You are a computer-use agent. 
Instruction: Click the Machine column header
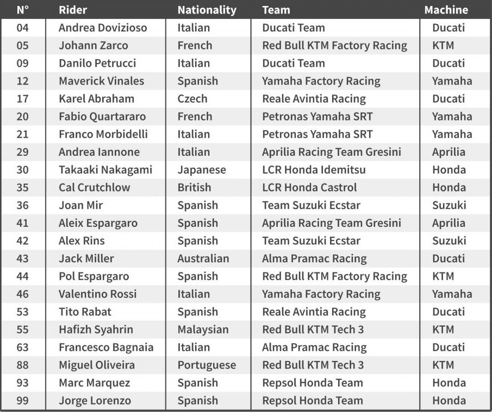(x=446, y=10)
